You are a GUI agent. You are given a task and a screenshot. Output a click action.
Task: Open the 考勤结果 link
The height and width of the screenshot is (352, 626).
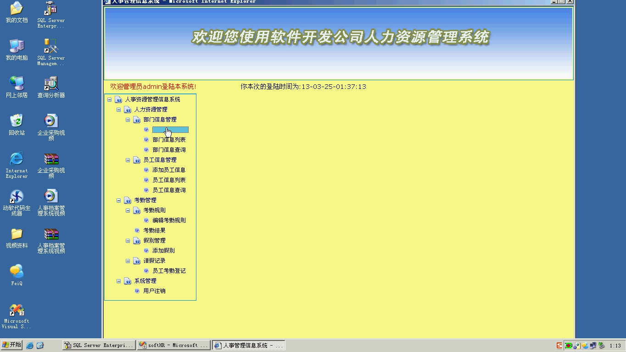click(x=154, y=231)
